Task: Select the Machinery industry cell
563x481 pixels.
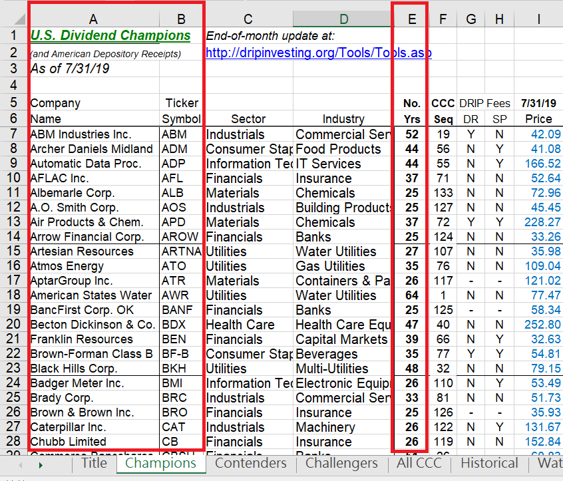Action: pos(343,427)
